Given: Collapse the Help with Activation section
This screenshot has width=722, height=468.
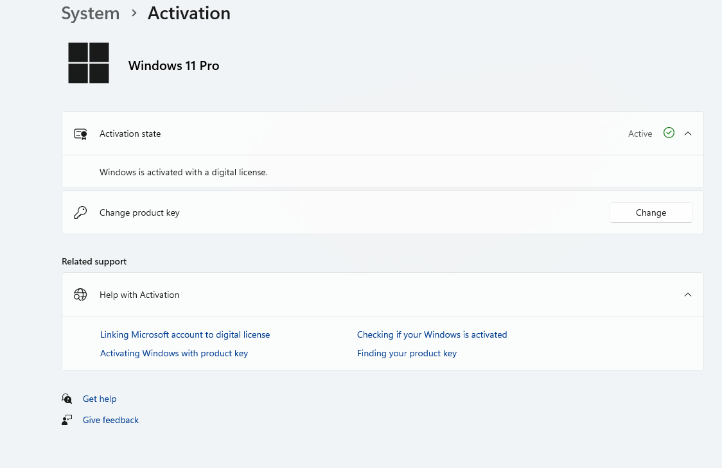Looking at the screenshot, I should 688,295.
